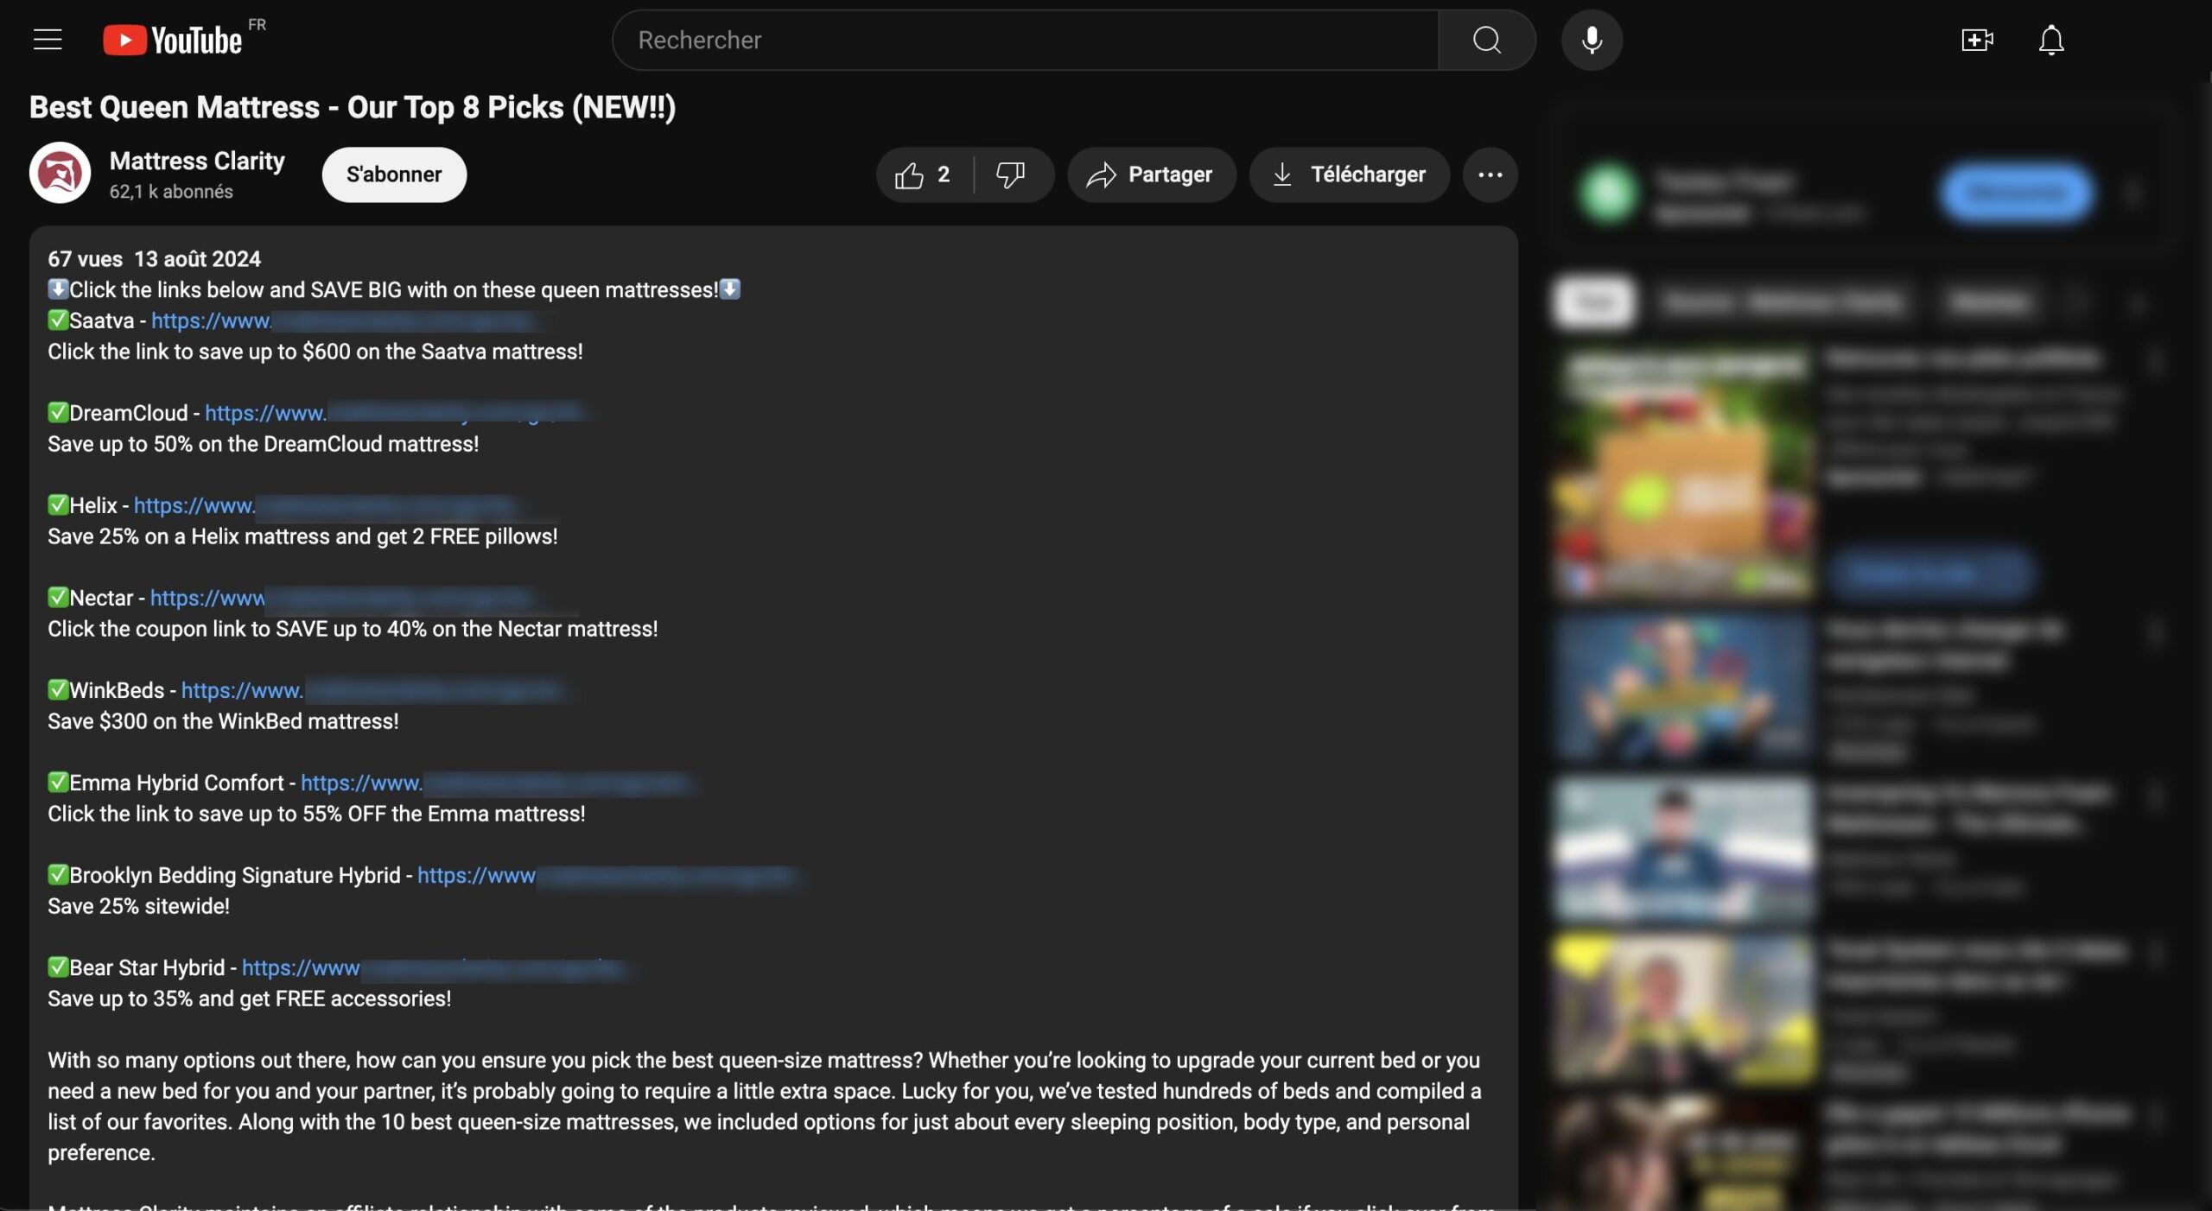Screen dimensions: 2212x1211
Task: Open the hamburger guide menu
Action: click(x=48, y=40)
